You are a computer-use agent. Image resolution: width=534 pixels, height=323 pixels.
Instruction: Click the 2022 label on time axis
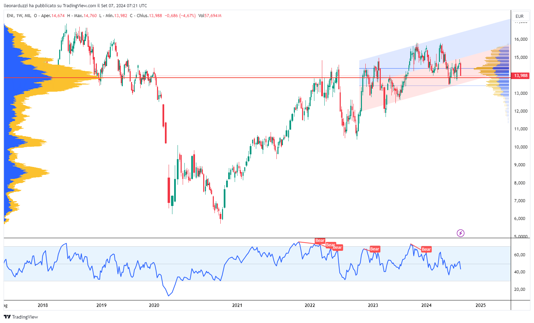[x=310, y=305]
